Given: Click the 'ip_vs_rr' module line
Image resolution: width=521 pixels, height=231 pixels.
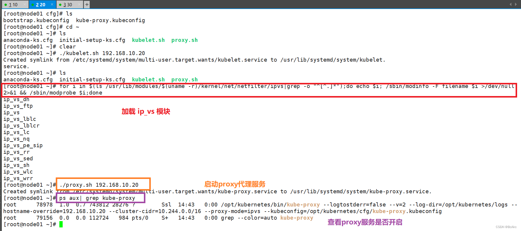Looking at the screenshot, I should [x=16, y=152].
